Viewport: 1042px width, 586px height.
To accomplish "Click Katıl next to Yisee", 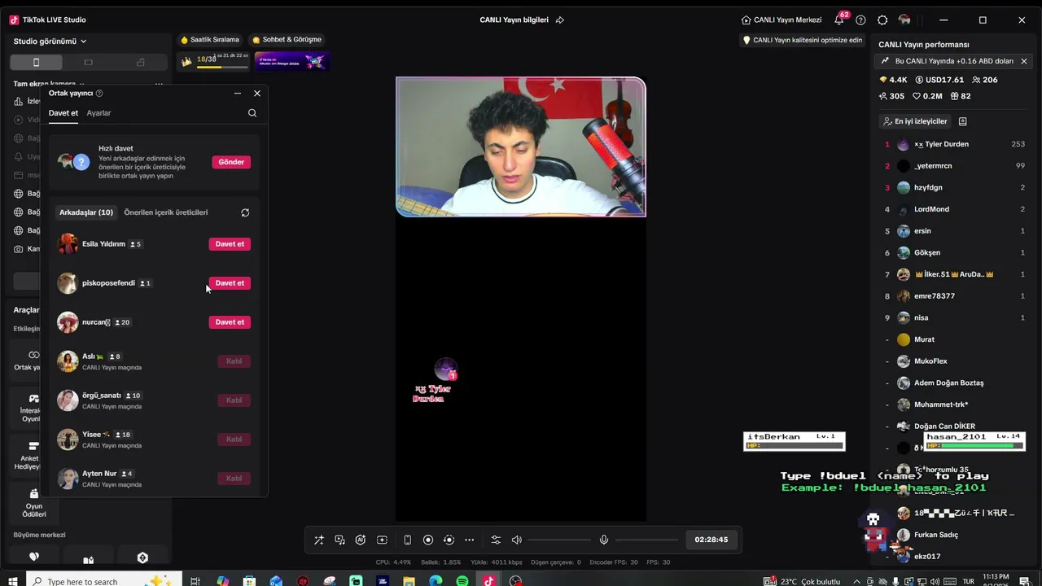I will (x=234, y=439).
